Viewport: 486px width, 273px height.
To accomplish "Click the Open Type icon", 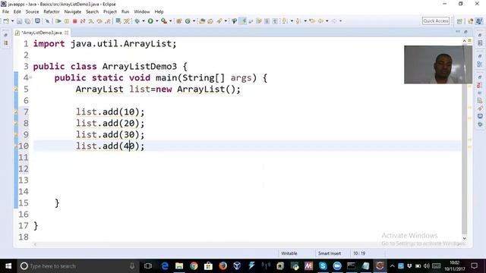I will (202, 21).
